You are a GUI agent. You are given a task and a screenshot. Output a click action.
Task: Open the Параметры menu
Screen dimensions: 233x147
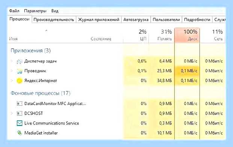click(x=35, y=11)
